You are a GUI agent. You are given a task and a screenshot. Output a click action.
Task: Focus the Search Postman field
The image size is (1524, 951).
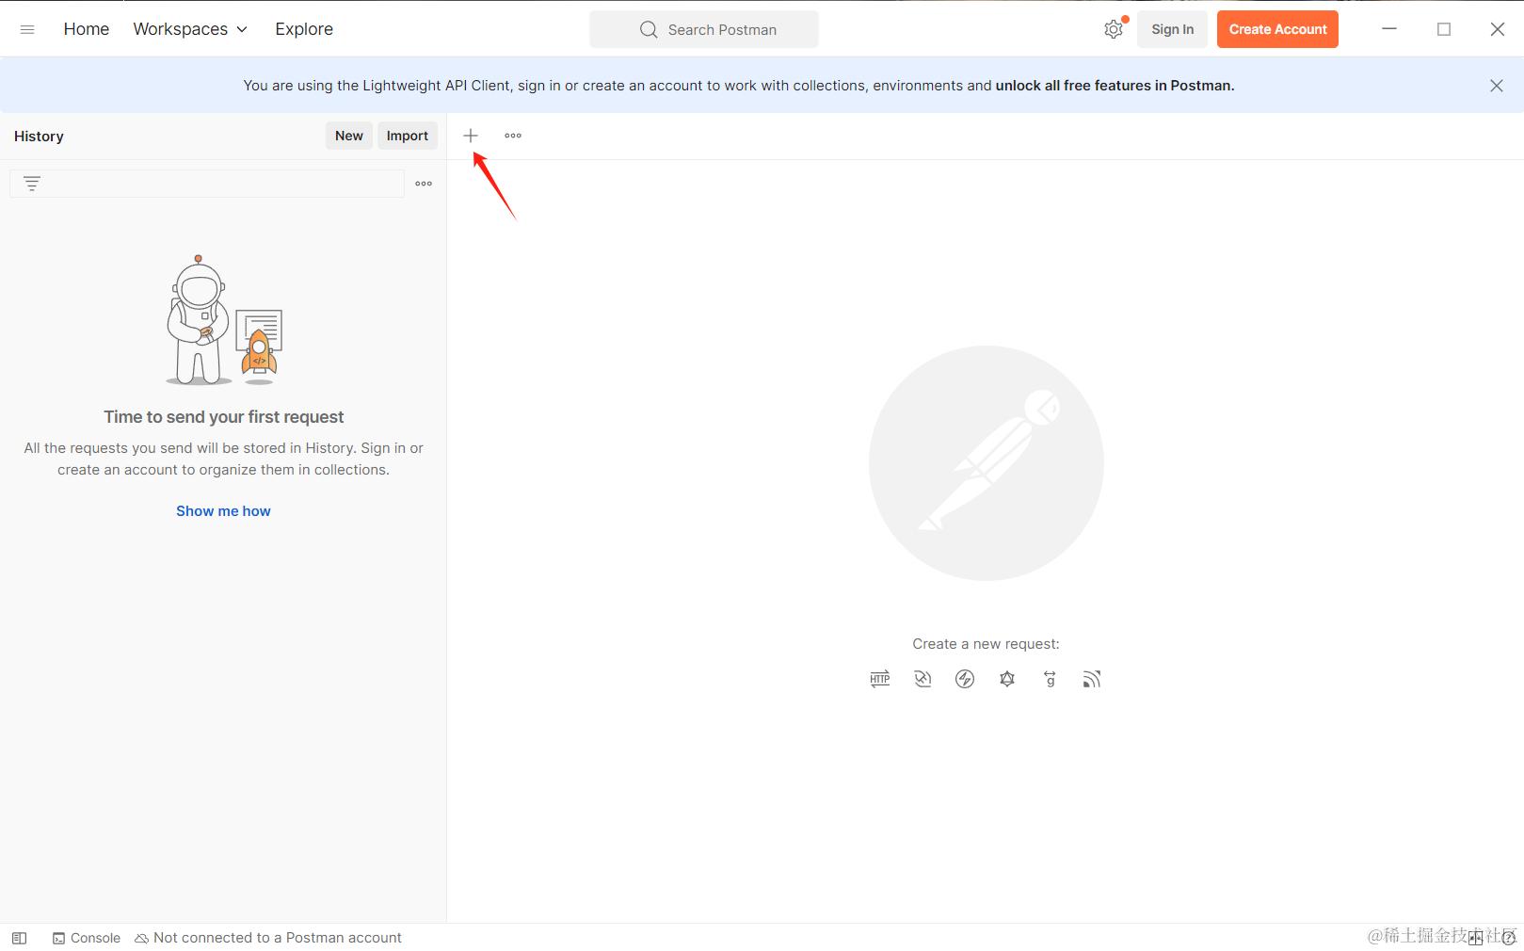pyautogui.click(x=704, y=29)
